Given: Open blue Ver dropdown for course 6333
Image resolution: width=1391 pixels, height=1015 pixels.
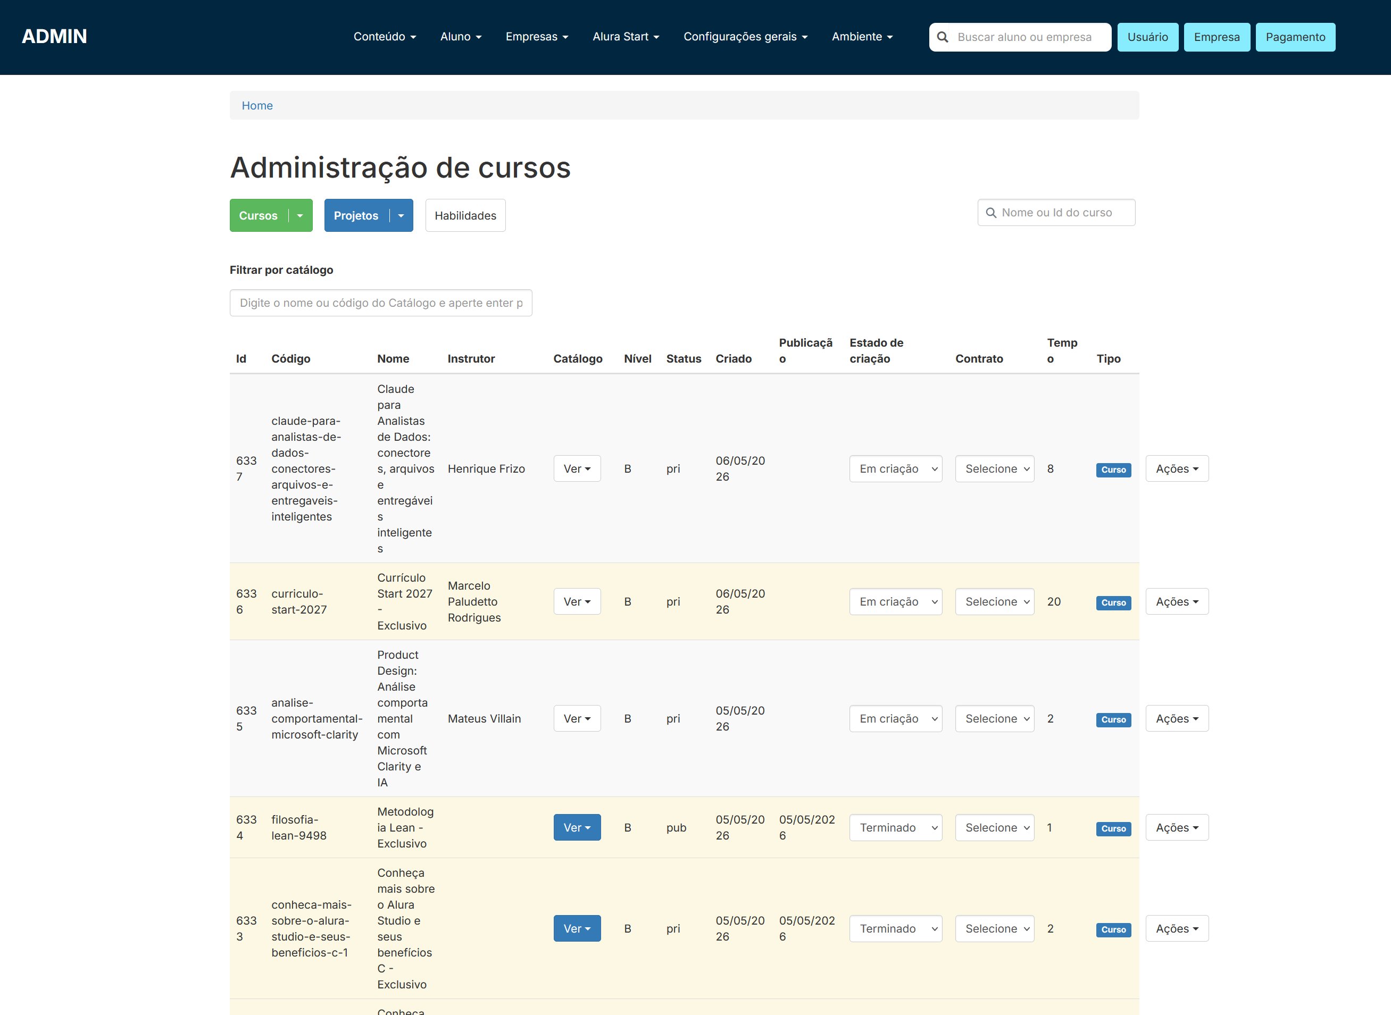Looking at the screenshot, I should [x=577, y=928].
